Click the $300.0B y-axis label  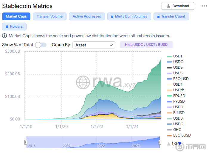pos(13,51)
